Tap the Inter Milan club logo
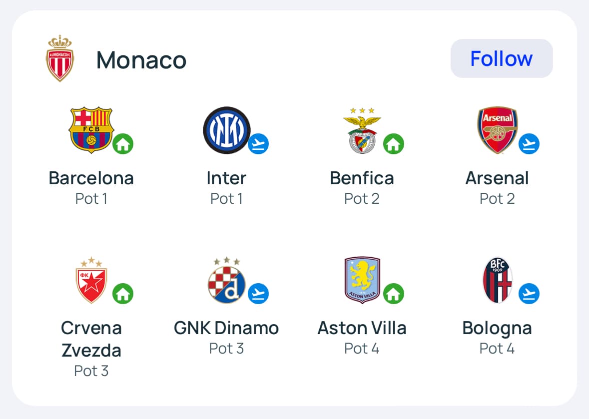Screen dimensions: 589x419 (x=226, y=130)
